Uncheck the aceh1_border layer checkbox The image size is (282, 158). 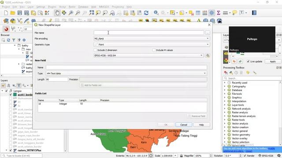11,95
